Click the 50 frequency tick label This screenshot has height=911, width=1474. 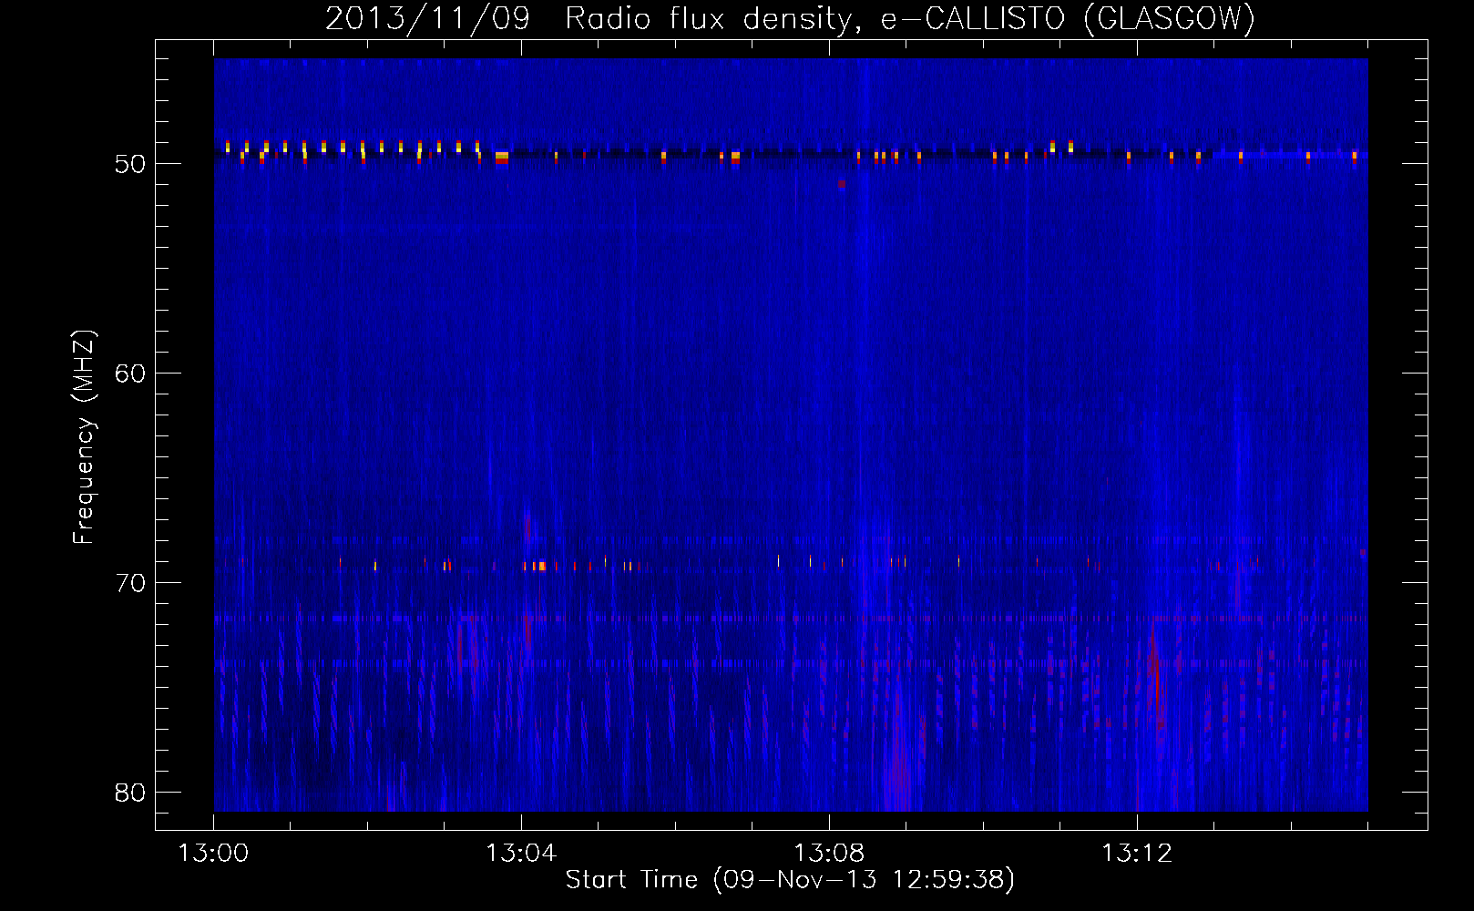click(x=130, y=164)
